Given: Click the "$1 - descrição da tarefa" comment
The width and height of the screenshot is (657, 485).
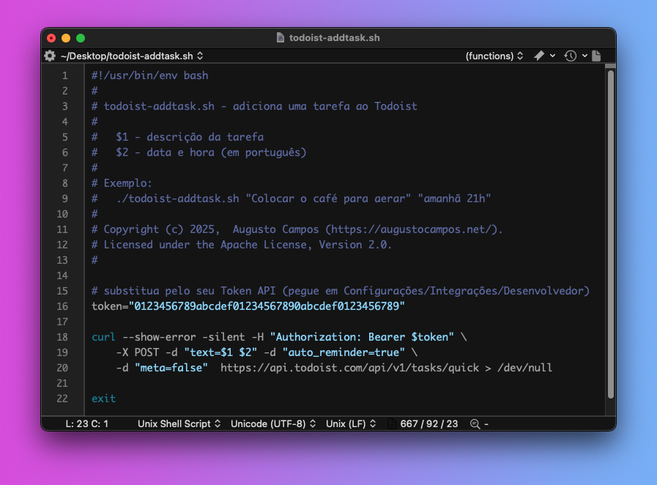Looking at the screenshot, I should click(x=190, y=137).
